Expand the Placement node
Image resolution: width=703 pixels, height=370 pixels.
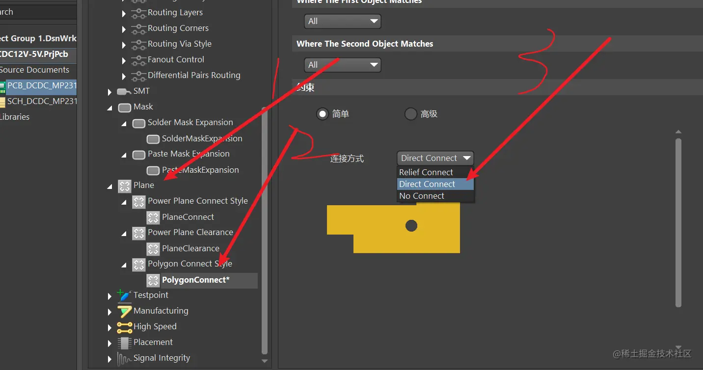[110, 343]
